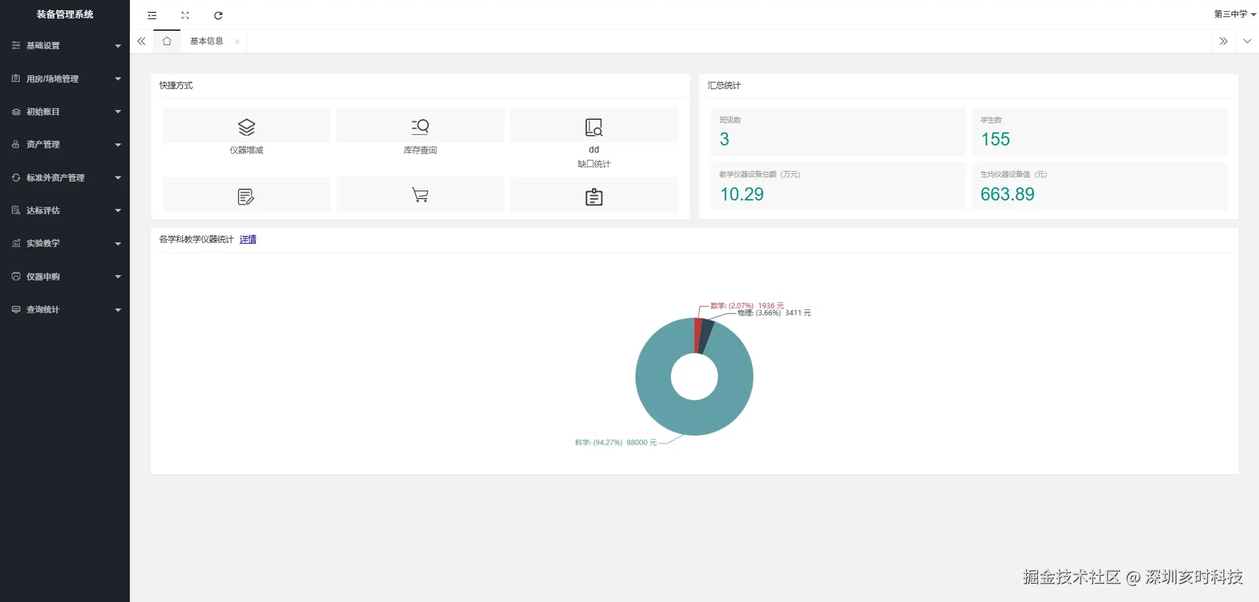Open the home tab icon
This screenshot has height=602, width=1259.
pyautogui.click(x=167, y=41)
